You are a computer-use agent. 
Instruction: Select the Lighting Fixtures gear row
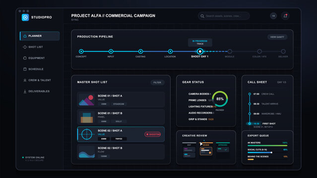click(x=202, y=106)
